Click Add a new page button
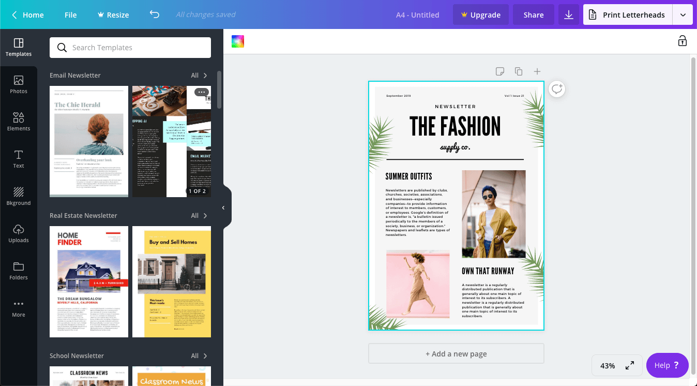This screenshot has height=386, width=697. (456, 354)
